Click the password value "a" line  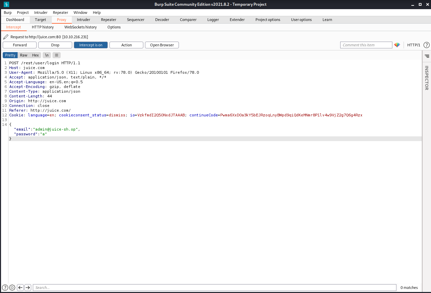click(30, 134)
